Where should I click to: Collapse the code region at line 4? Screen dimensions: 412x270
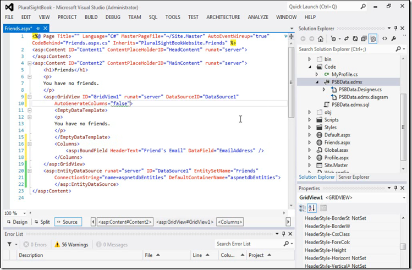coord(30,63)
